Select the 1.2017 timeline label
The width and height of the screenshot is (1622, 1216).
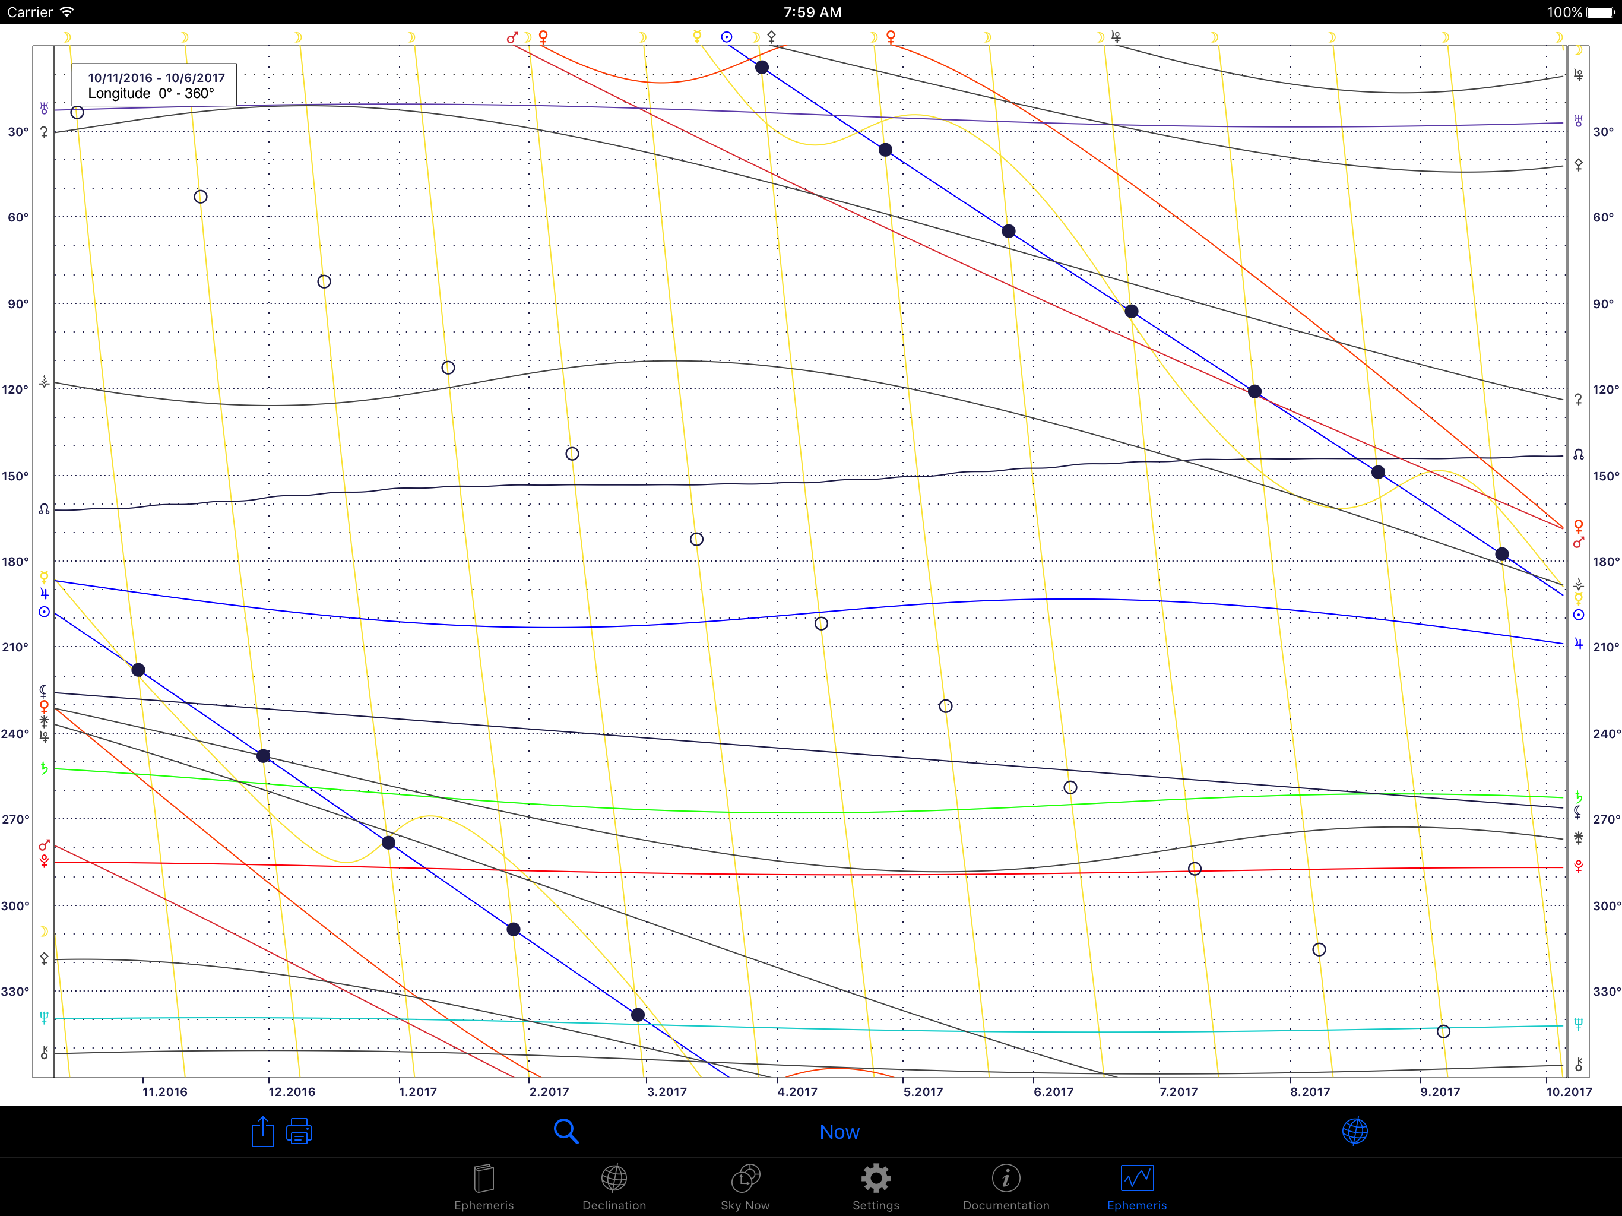click(x=417, y=1092)
